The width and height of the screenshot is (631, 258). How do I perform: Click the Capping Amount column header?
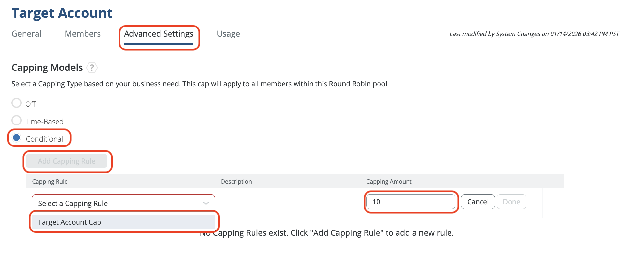(389, 181)
